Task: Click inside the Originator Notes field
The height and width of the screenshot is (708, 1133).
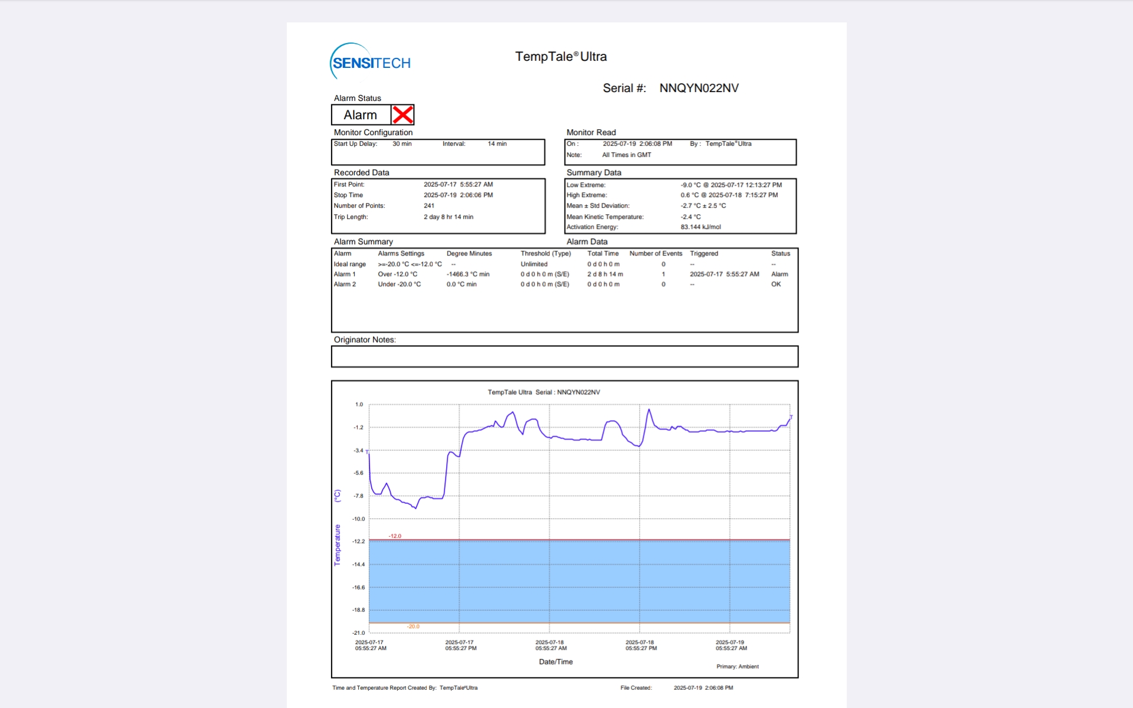Action: point(564,356)
